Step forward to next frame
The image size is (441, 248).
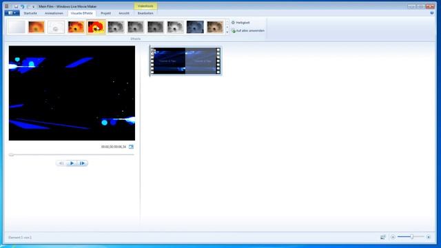click(82, 163)
